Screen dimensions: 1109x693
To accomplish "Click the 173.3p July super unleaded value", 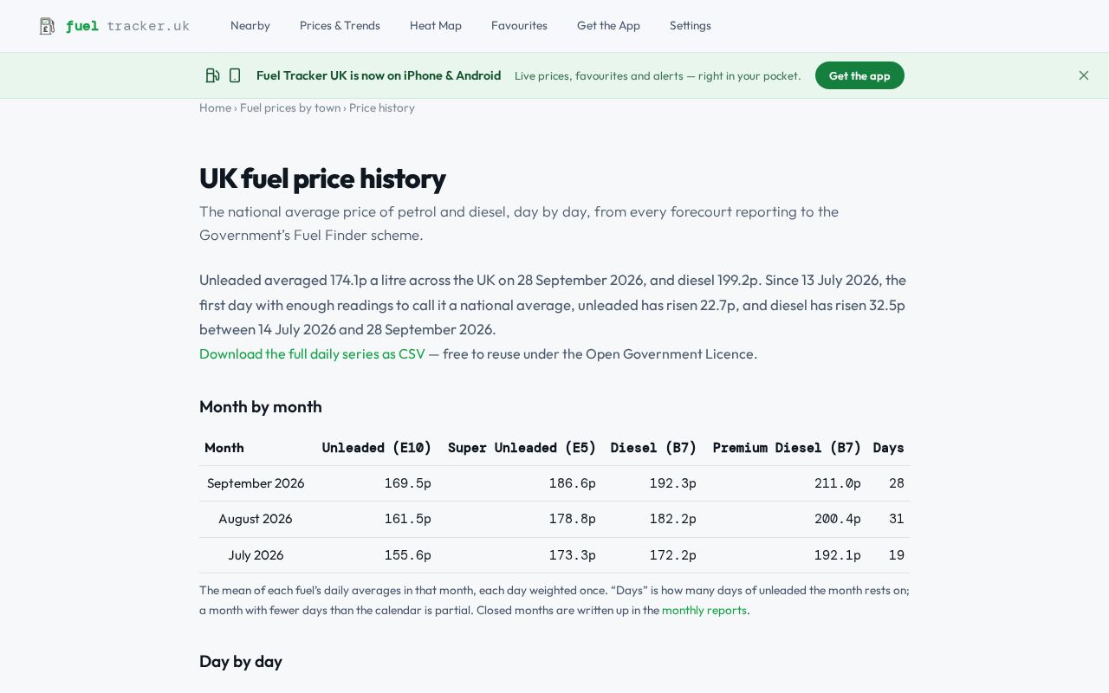I will point(572,555).
